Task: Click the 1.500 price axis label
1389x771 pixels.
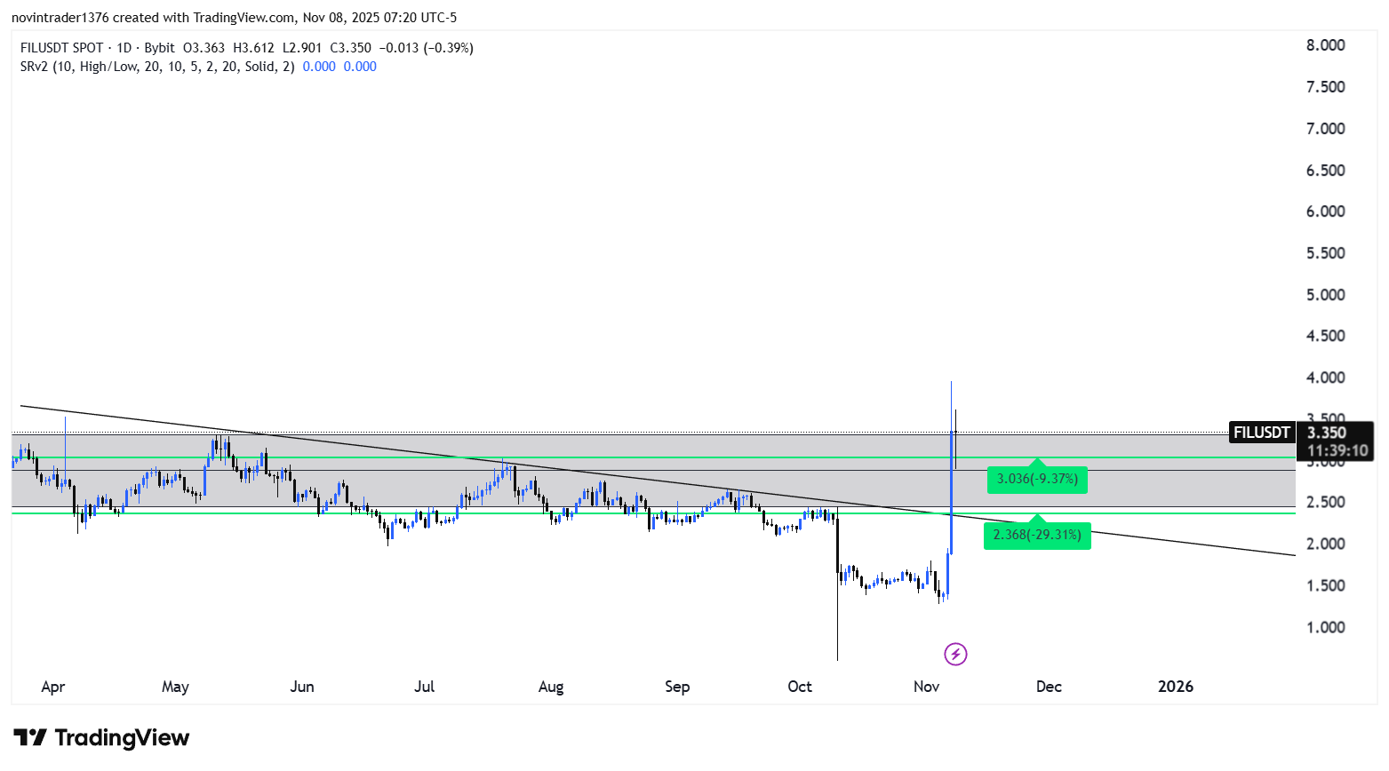Action: pos(1325,585)
